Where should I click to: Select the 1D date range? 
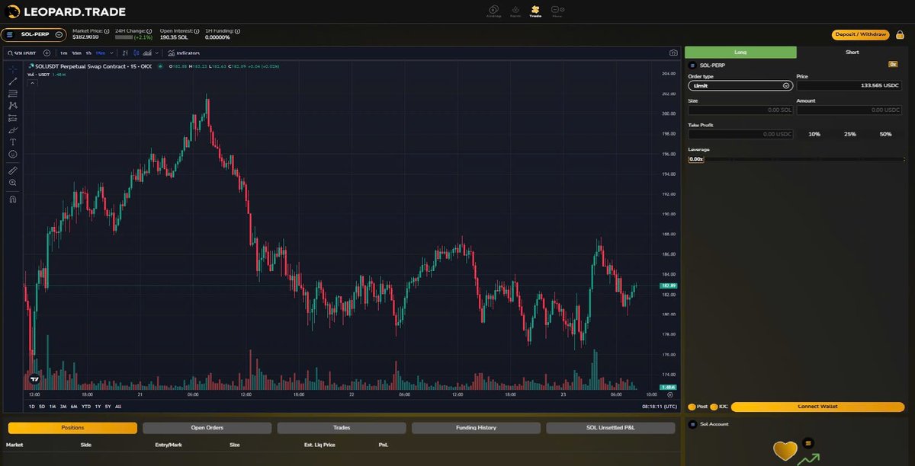click(x=32, y=407)
